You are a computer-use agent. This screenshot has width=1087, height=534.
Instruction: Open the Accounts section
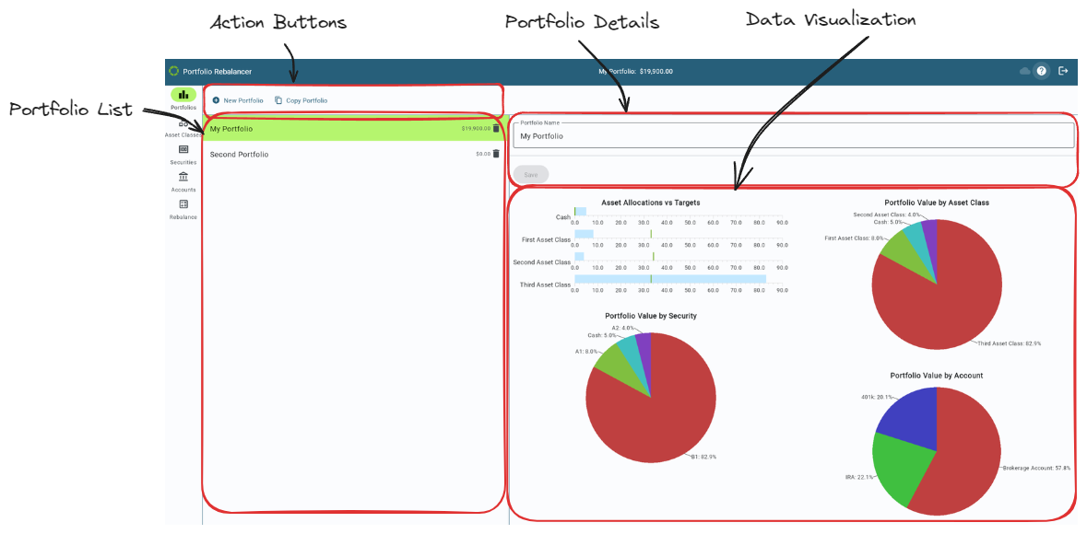point(182,177)
